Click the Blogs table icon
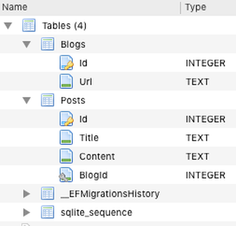Screen dimensions: 236x226 point(47,44)
